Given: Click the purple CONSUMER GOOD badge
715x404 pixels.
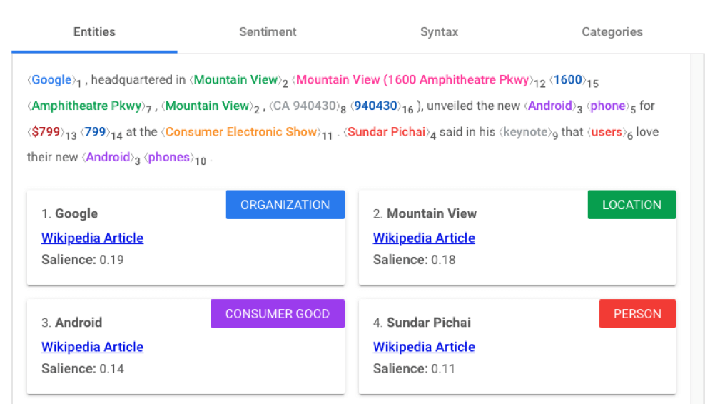Looking at the screenshot, I should pos(277,314).
